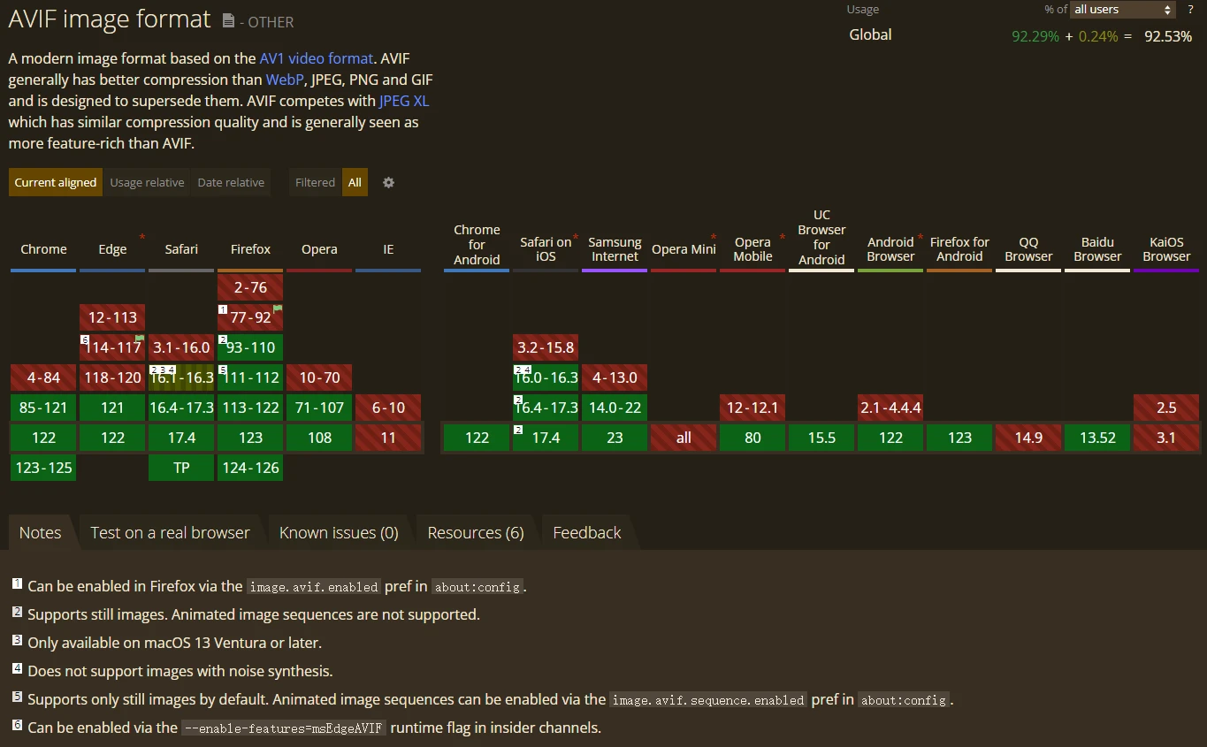Click the Chrome 123-125 support cell
This screenshot has width=1207, height=747.
coord(43,468)
